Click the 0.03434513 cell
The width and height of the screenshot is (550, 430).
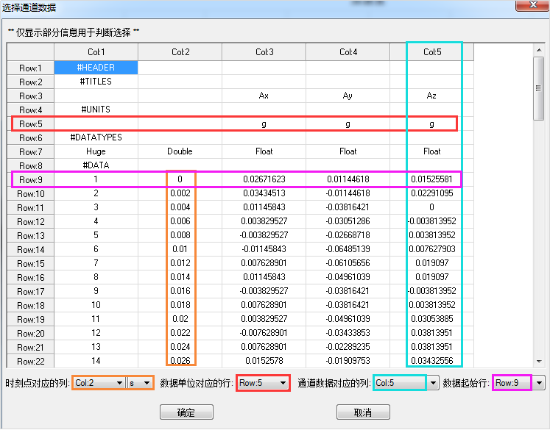pos(264,193)
